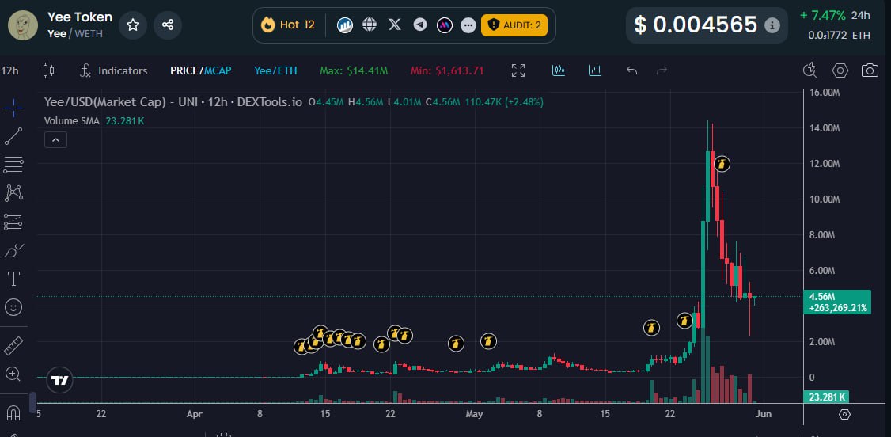Click the trade marker above May 1
The height and width of the screenshot is (437, 891).
[489, 341]
